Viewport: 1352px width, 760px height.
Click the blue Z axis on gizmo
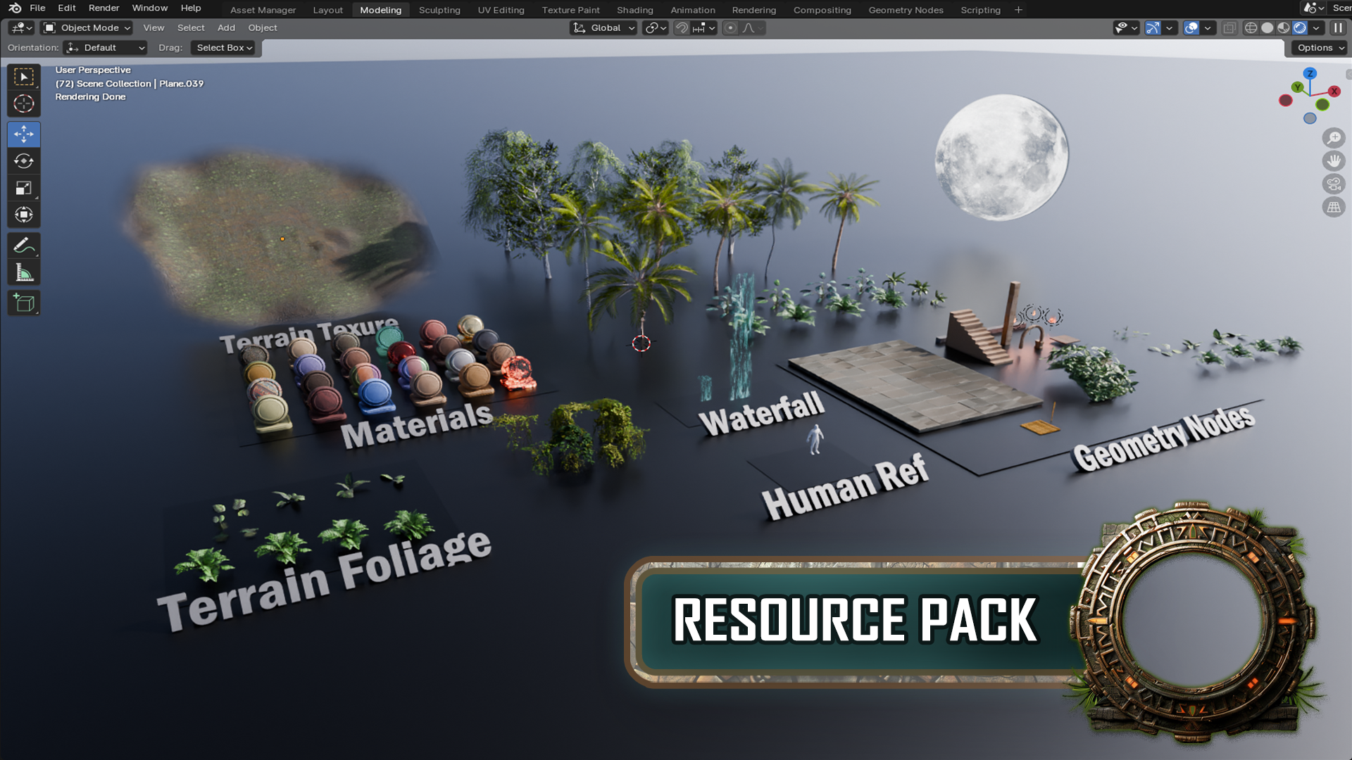click(x=1310, y=73)
